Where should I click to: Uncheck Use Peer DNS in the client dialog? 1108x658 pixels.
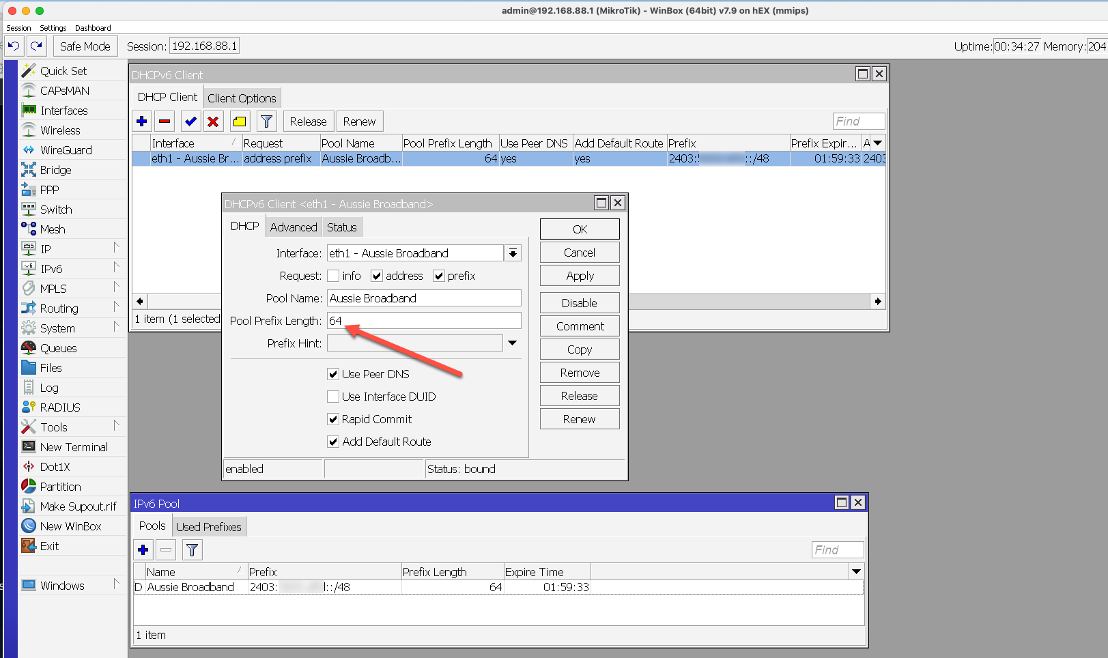pos(333,373)
